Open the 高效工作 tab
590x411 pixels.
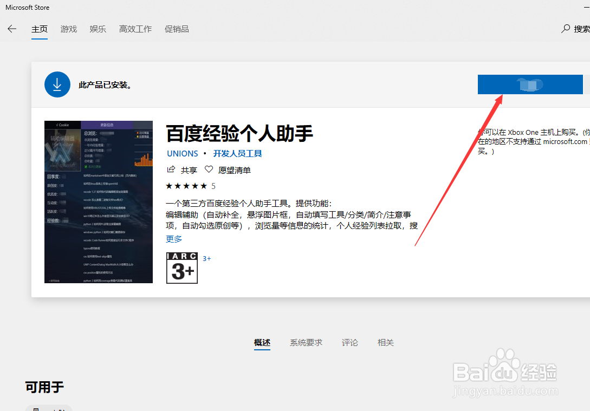pos(135,29)
